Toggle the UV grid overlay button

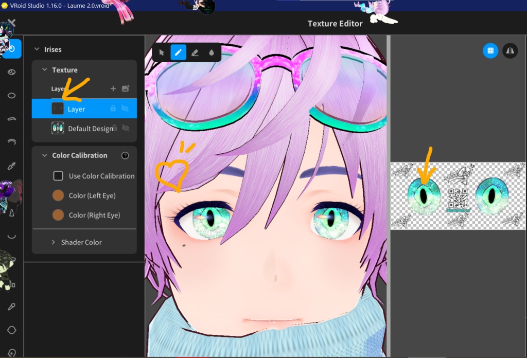489,50
